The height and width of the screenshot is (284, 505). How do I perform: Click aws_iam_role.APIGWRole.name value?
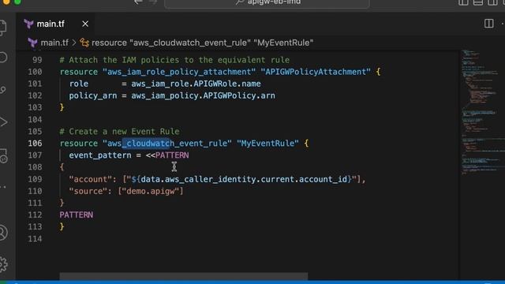pos(196,84)
